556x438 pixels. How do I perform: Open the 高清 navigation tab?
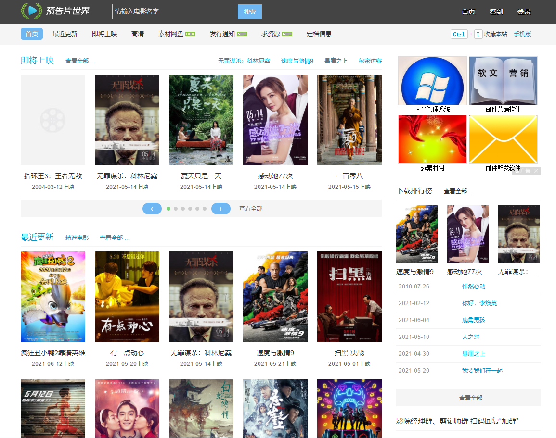[138, 34]
